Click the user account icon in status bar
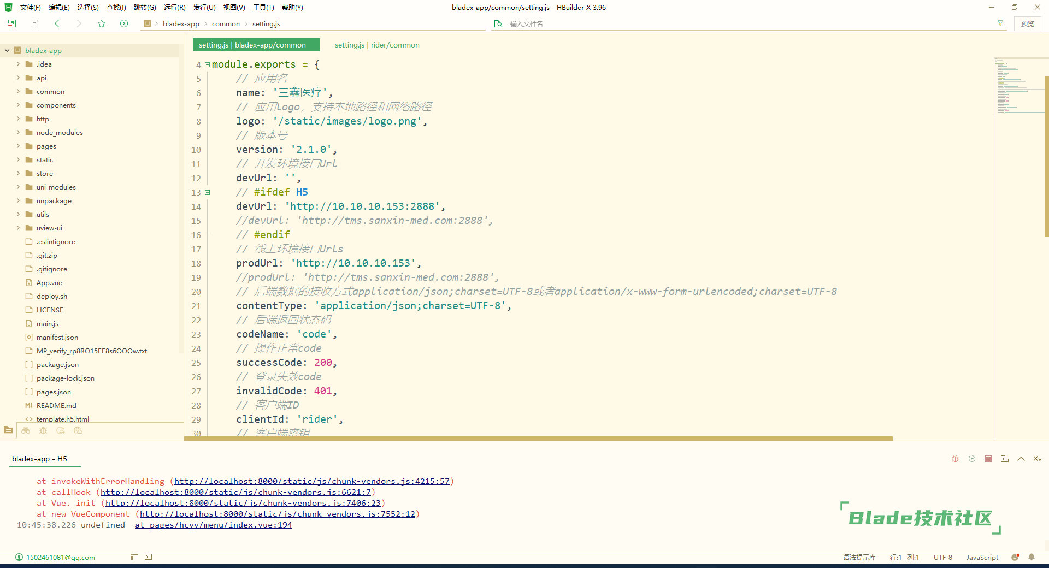Screen dimensions: 1049x568 (x=19, y=557)
